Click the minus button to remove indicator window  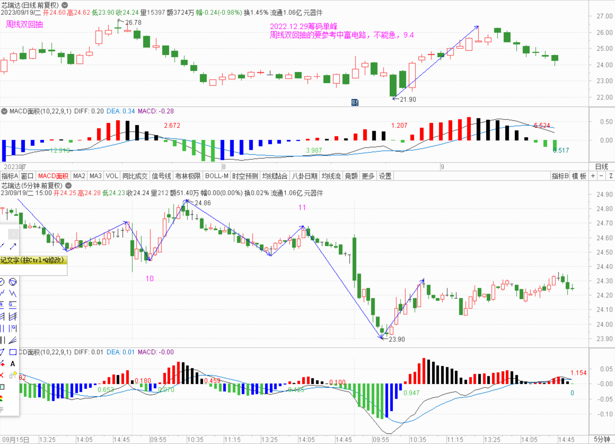pos(601,176)
